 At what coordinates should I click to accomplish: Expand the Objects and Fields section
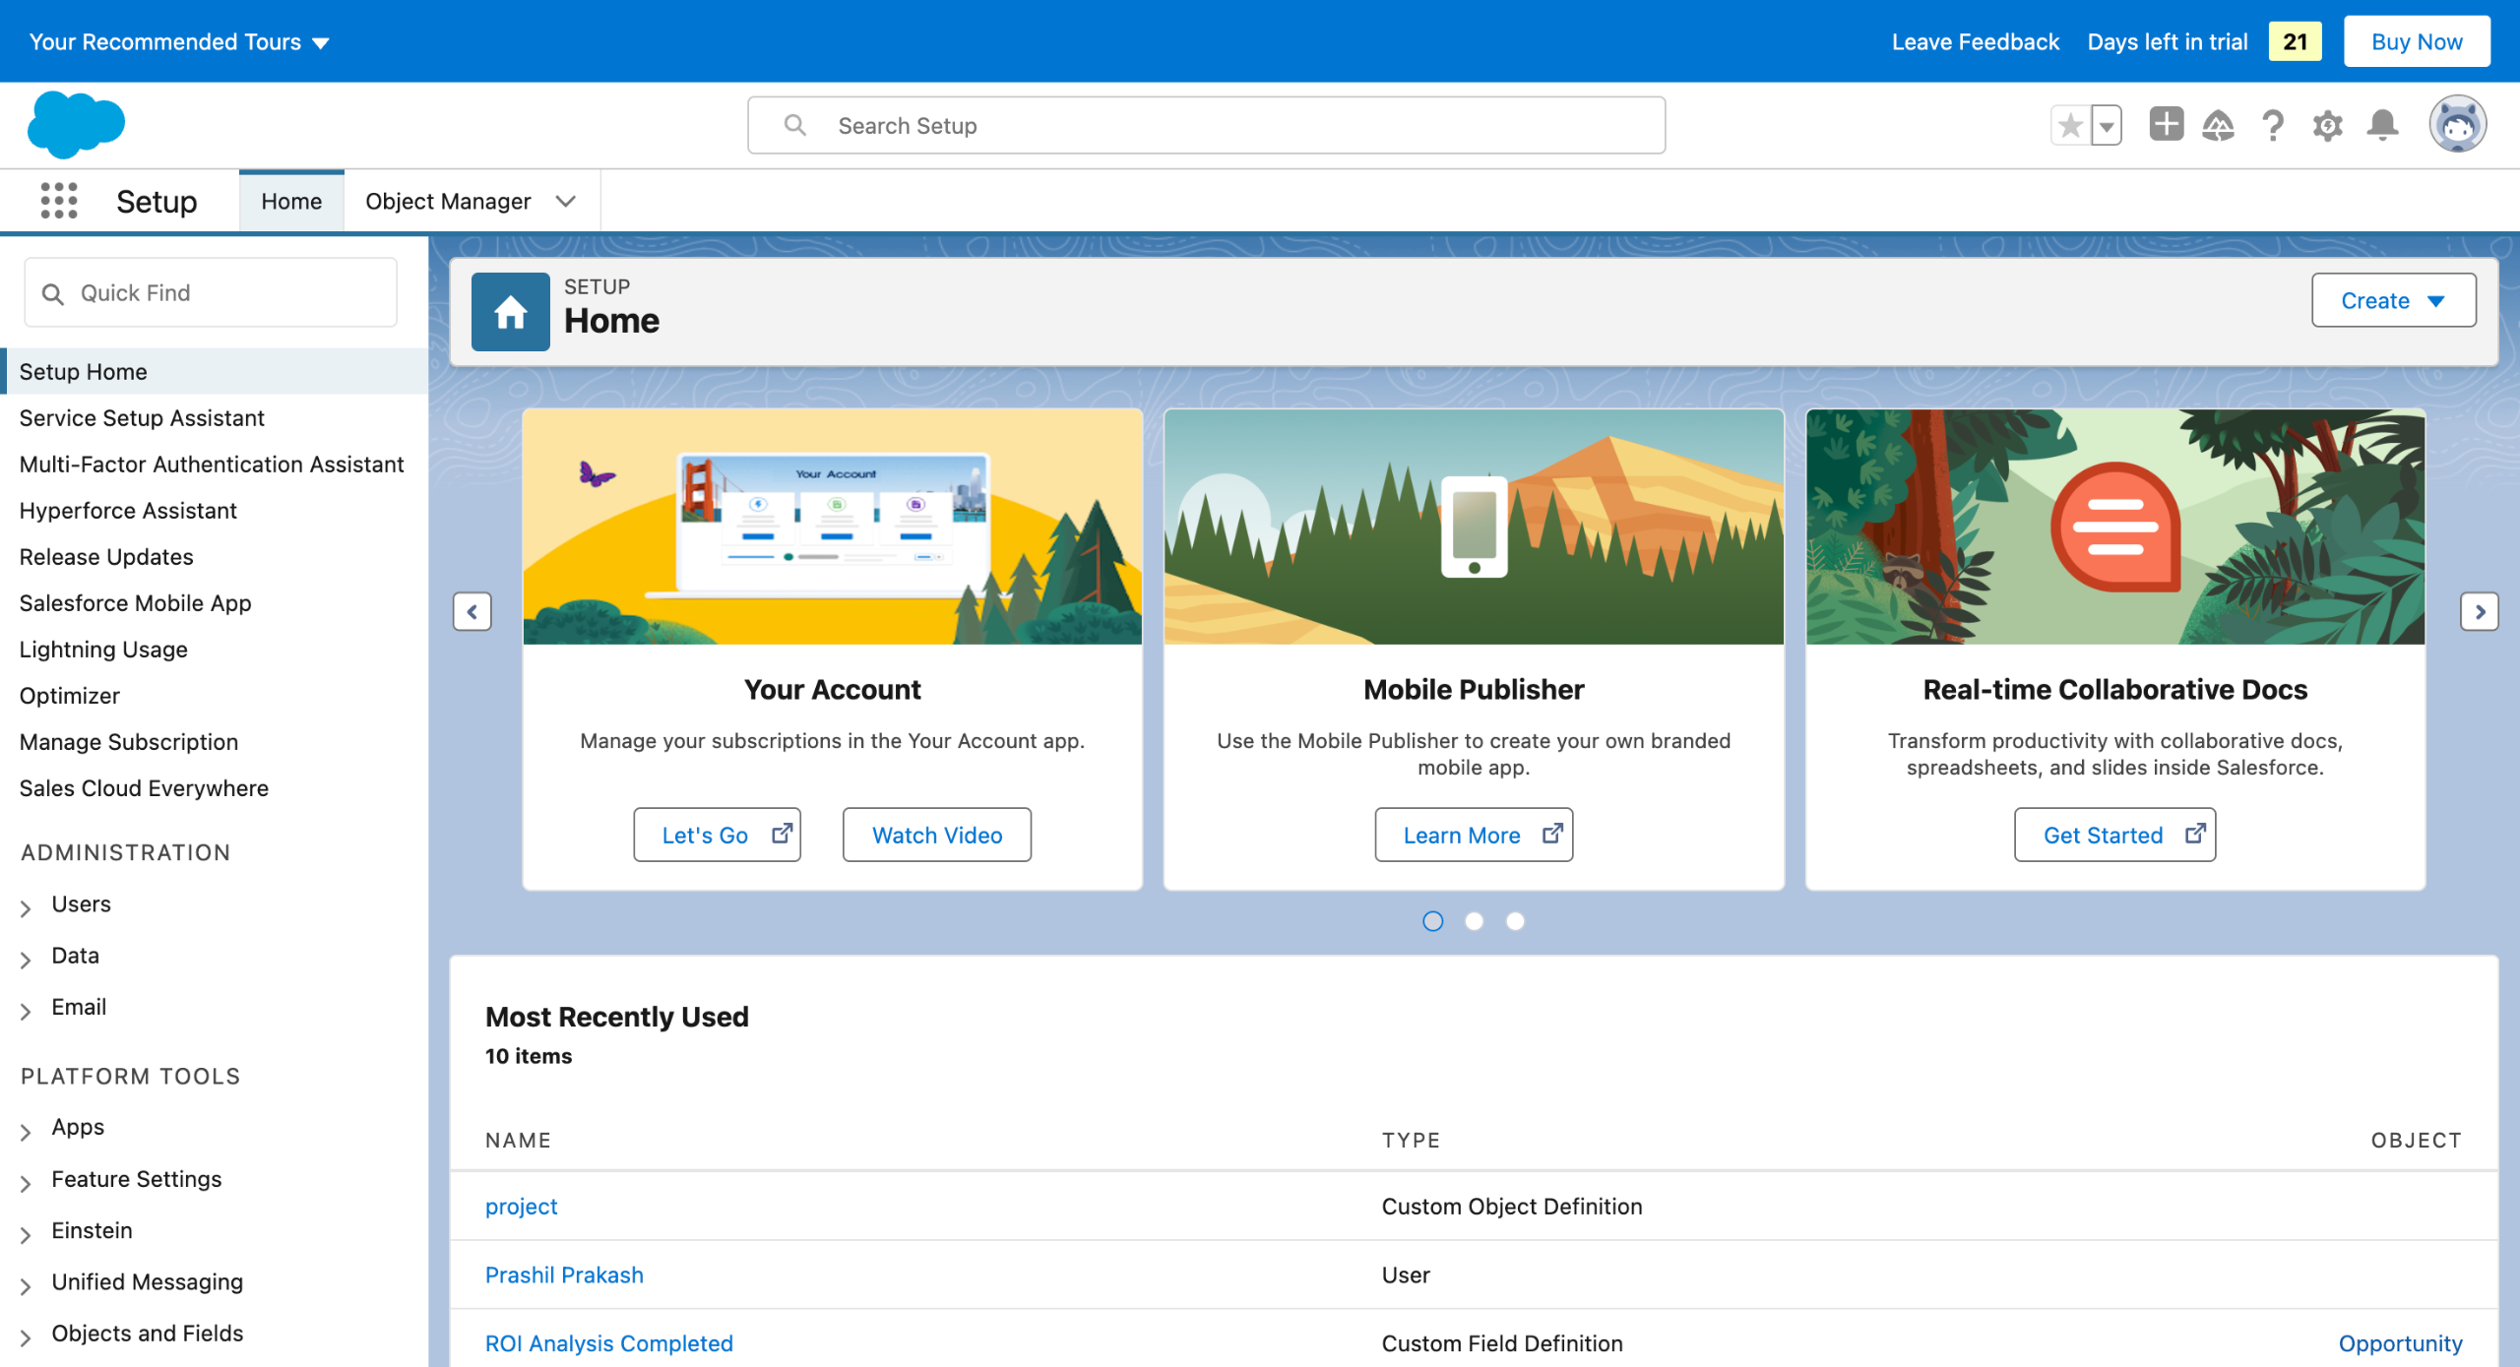[26, 1336]
